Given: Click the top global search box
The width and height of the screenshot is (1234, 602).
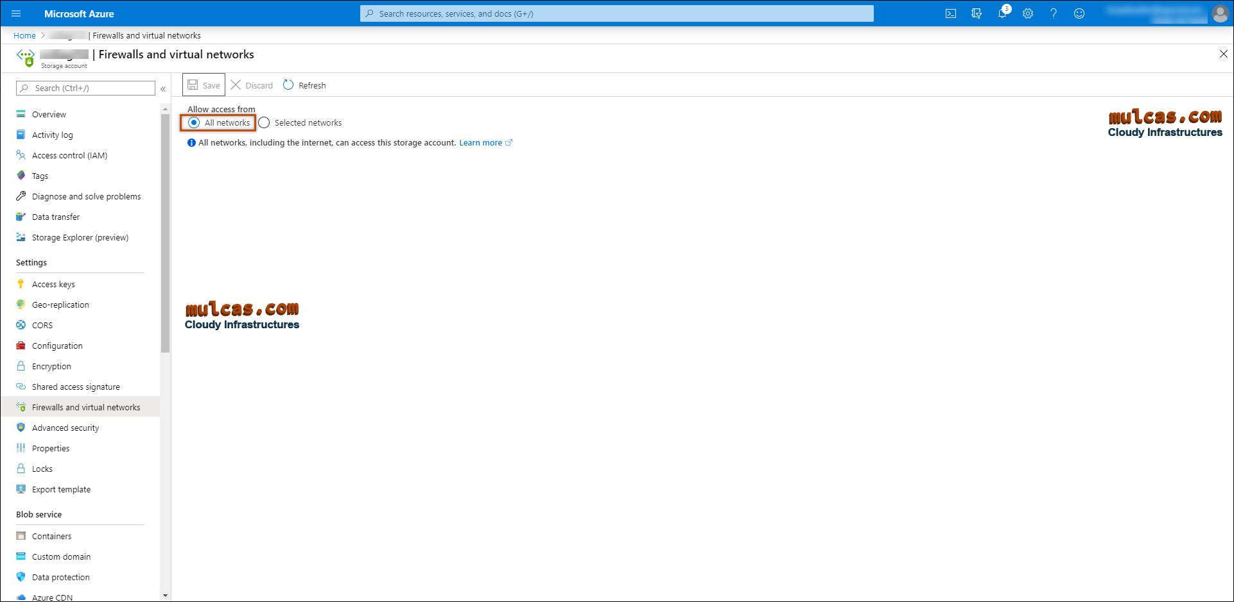Looking at the screenshot, I should [616, 13].
